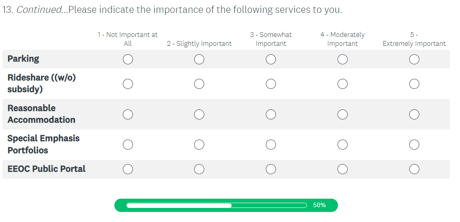This screenshot has width=460, height=222.
Task: Select Extremely Important for Parking
Action: click(x=414, y=60)
